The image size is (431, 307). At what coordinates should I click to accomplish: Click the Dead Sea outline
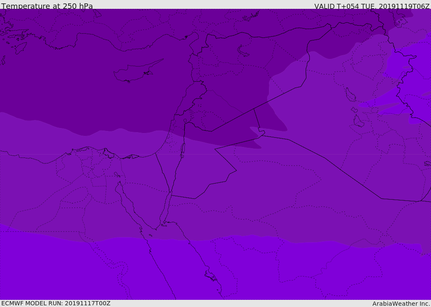click(183, 149)
